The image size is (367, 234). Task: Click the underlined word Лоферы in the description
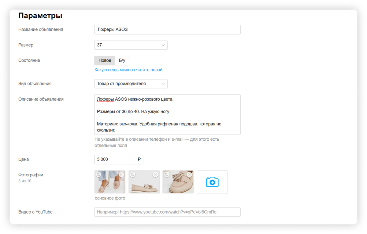105,99
